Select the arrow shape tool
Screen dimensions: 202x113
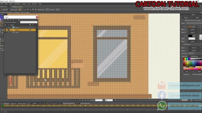[x=30, y=10]
